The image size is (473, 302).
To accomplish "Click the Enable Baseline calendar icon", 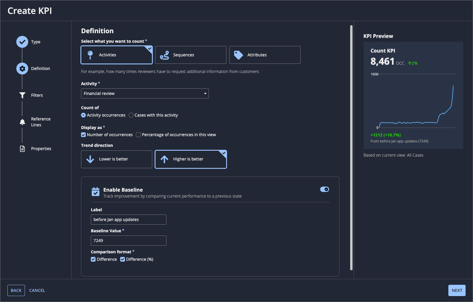I will click(x=96, y=192).
